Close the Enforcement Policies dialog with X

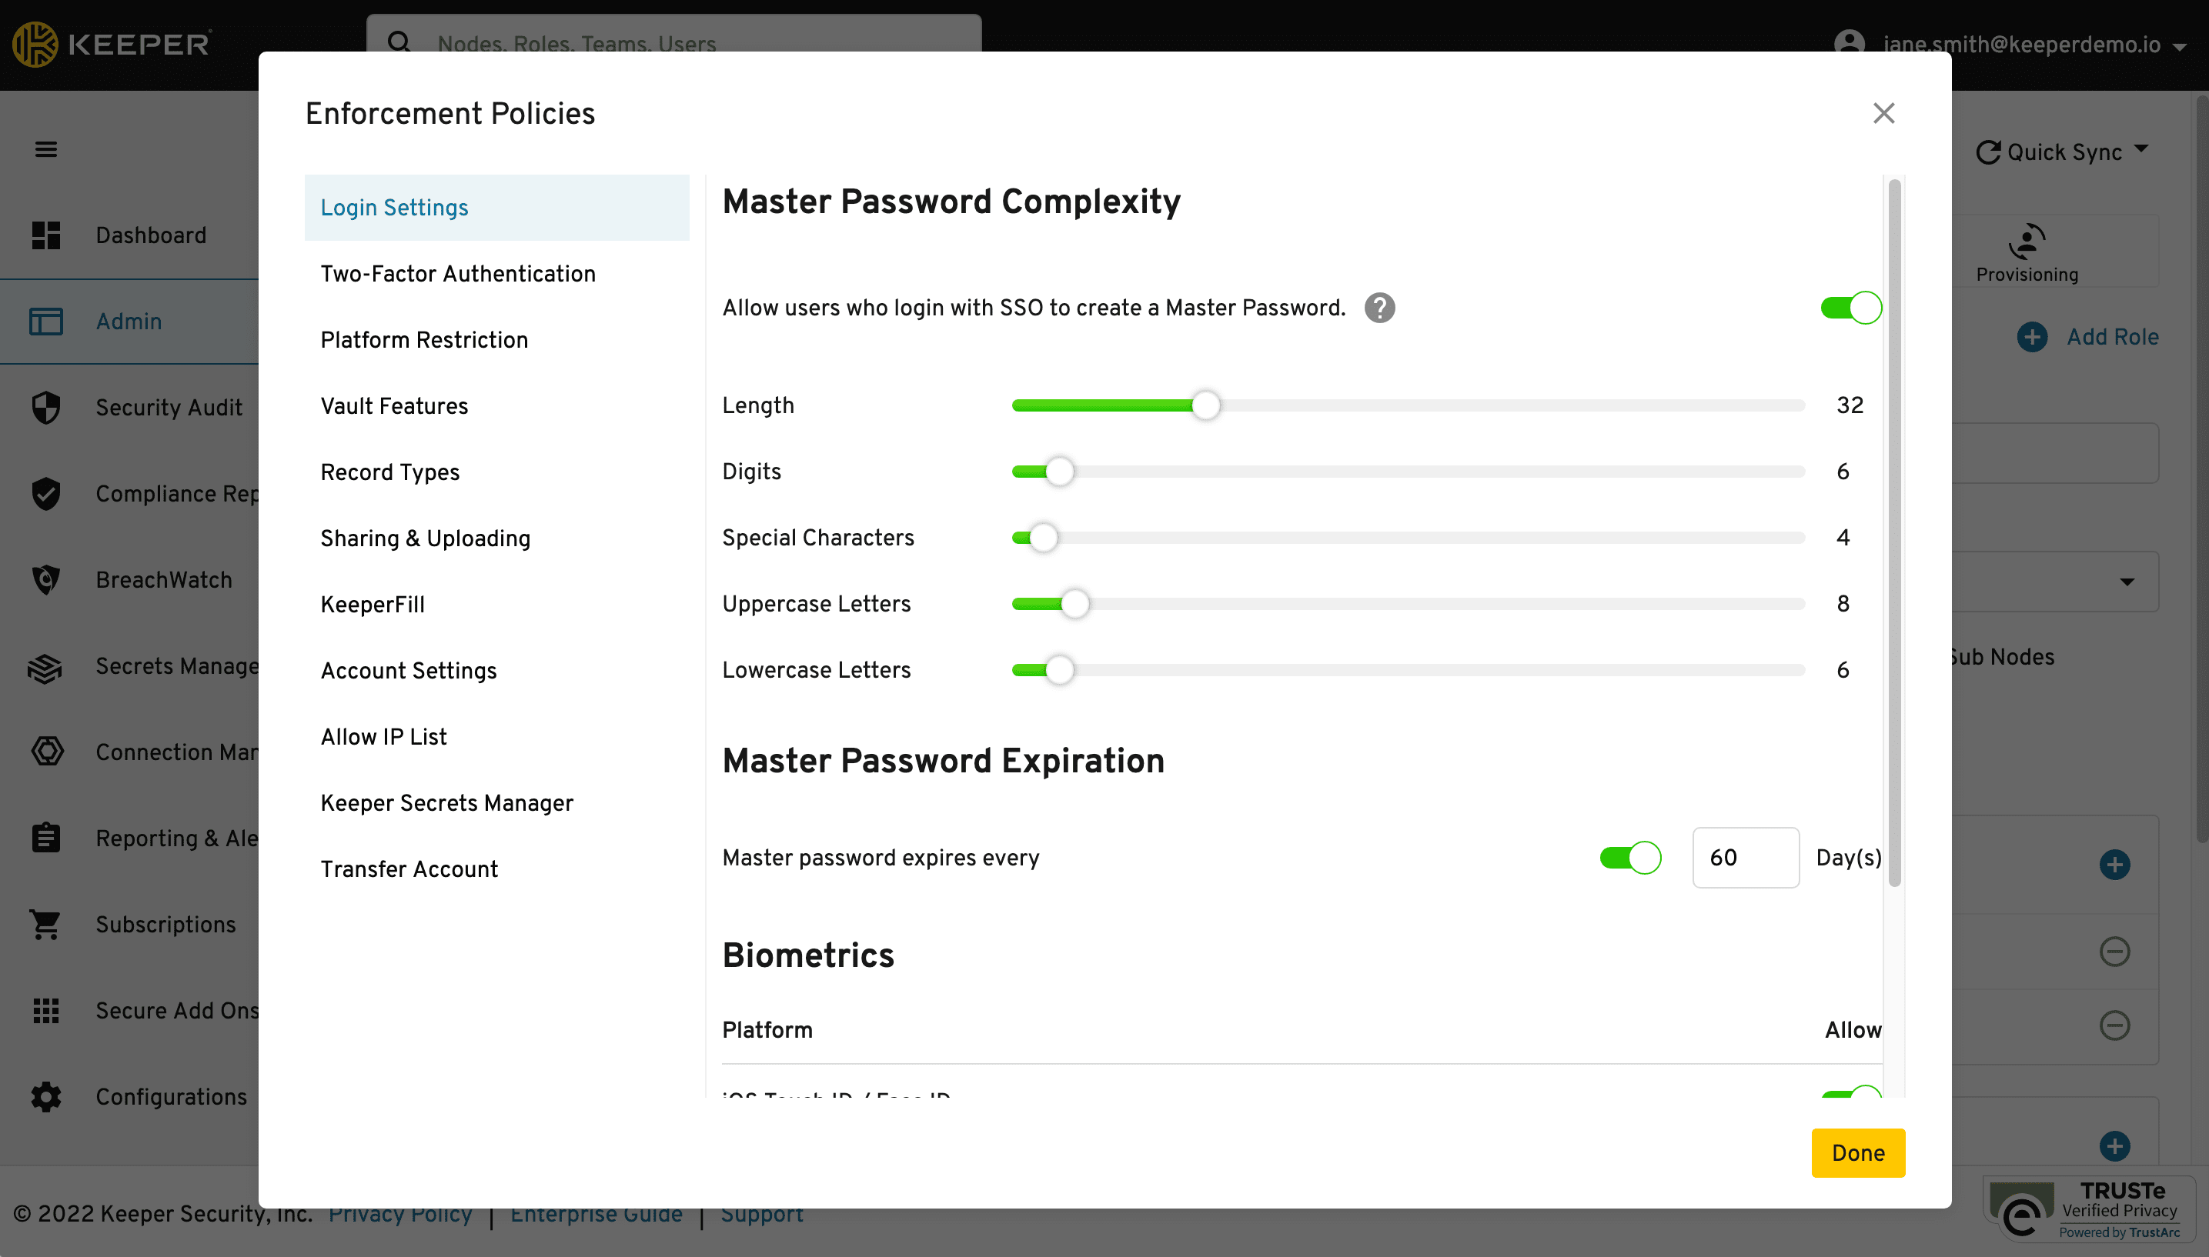coord(1883,113)
